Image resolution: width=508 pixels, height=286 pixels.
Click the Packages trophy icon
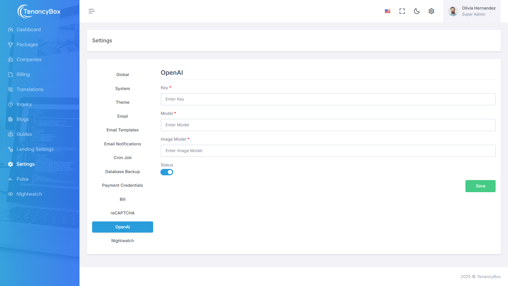[10, 45]
